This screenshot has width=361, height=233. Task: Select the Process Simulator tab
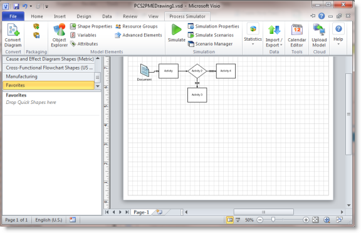[x=187, y=16]
